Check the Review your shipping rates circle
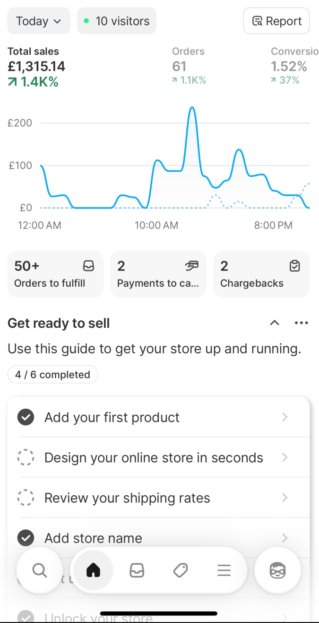319x623 pixels. [26, 498]
